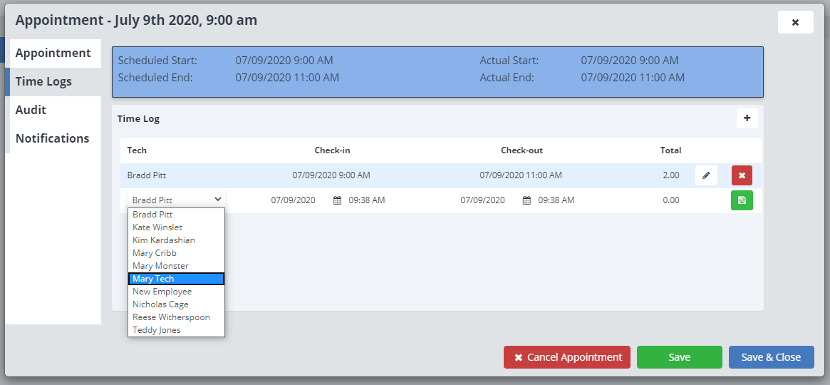830x385 pixels.
Task: Choose Teddy Jones in the dropdown
Action: coord(176,330)
